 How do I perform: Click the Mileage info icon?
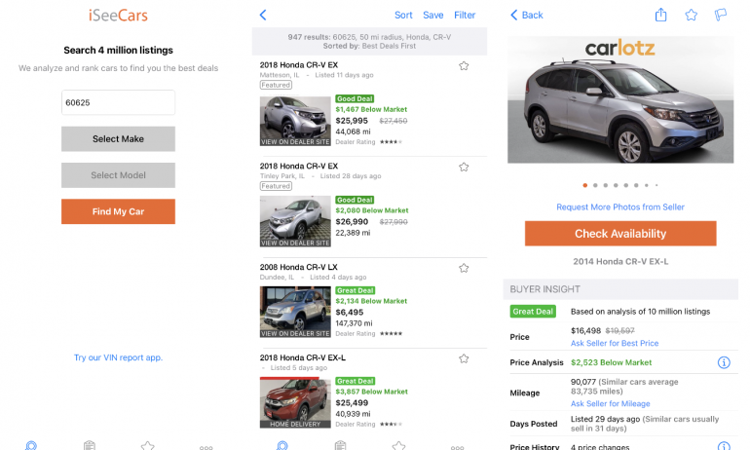724,394
